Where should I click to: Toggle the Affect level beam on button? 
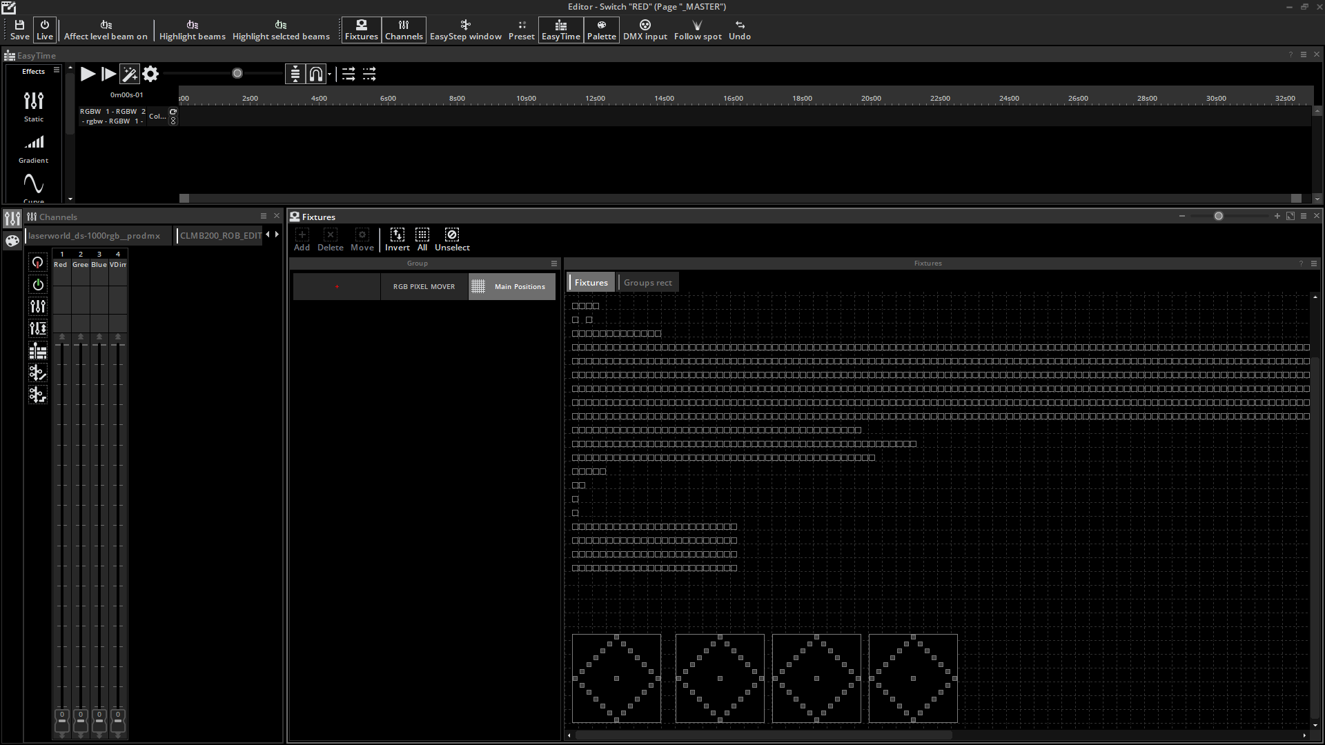click(x=105, y=29)
